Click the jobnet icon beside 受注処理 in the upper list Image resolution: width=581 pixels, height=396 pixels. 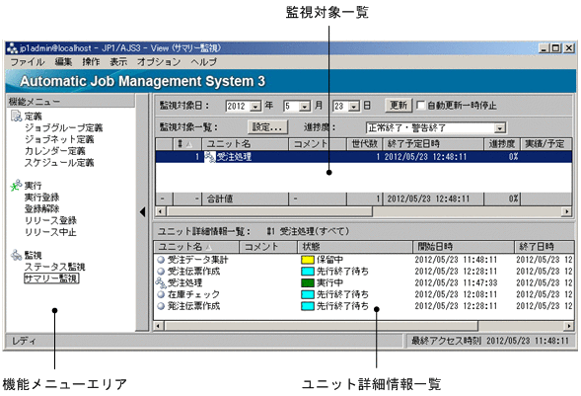210,156
